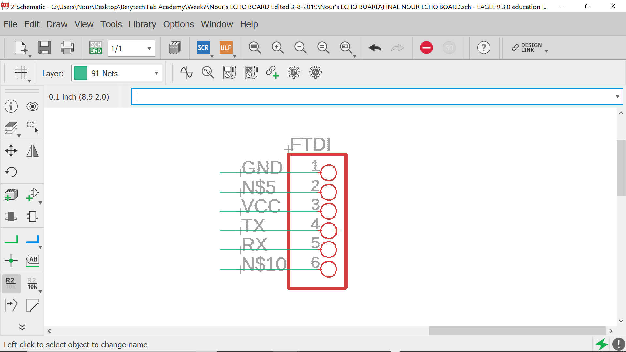626x352 pixels.
Task: Select the Label tool with AB icon
Action: click(32, 260)
